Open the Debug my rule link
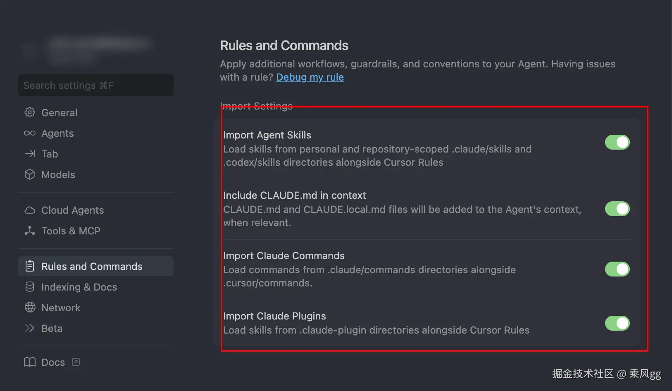672x391 pixels. (x=310, y=77)
